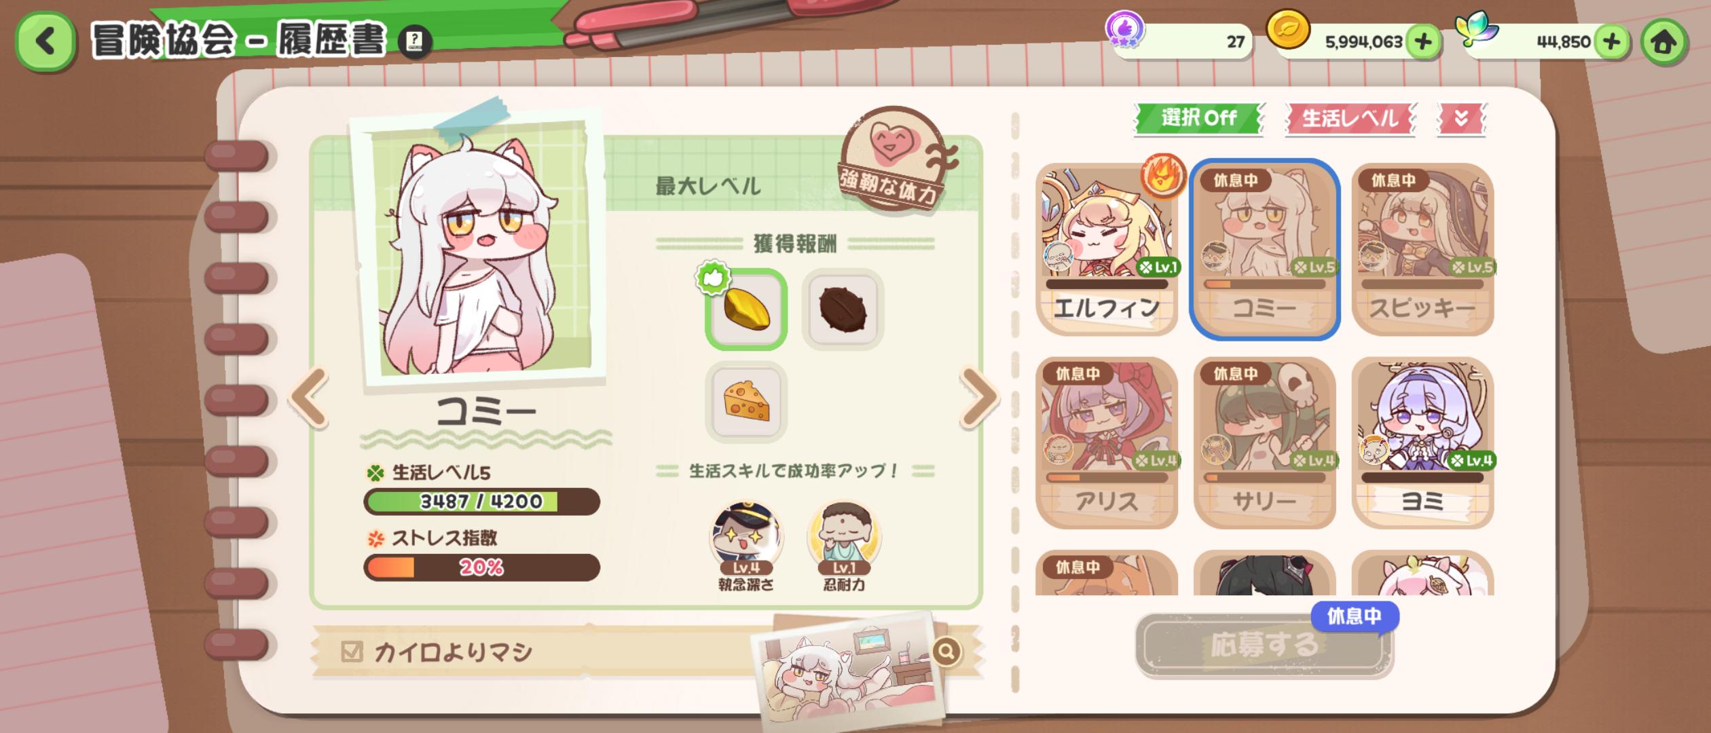The width and height of the screenshot is (1711, 733).
Task: Open the help question mark icon
Action: point(413,42)
